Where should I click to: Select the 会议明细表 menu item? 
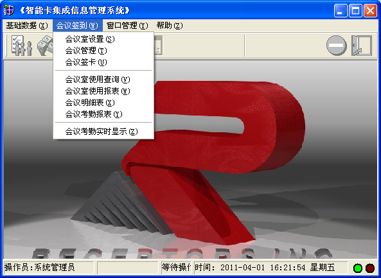[103, 103]
